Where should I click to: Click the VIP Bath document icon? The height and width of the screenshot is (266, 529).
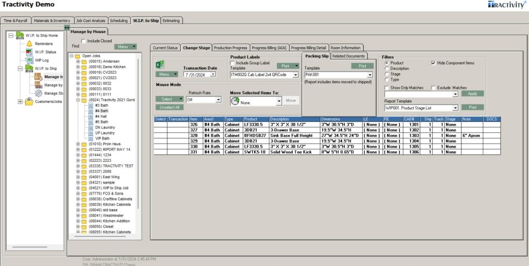tap(91, 138)
